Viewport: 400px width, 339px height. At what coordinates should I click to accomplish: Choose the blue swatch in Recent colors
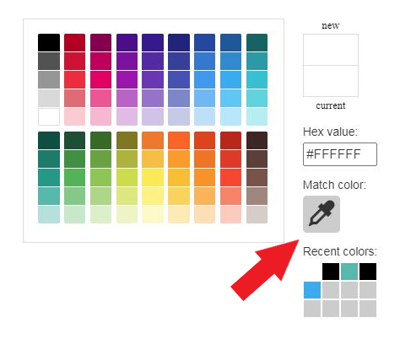312,290
